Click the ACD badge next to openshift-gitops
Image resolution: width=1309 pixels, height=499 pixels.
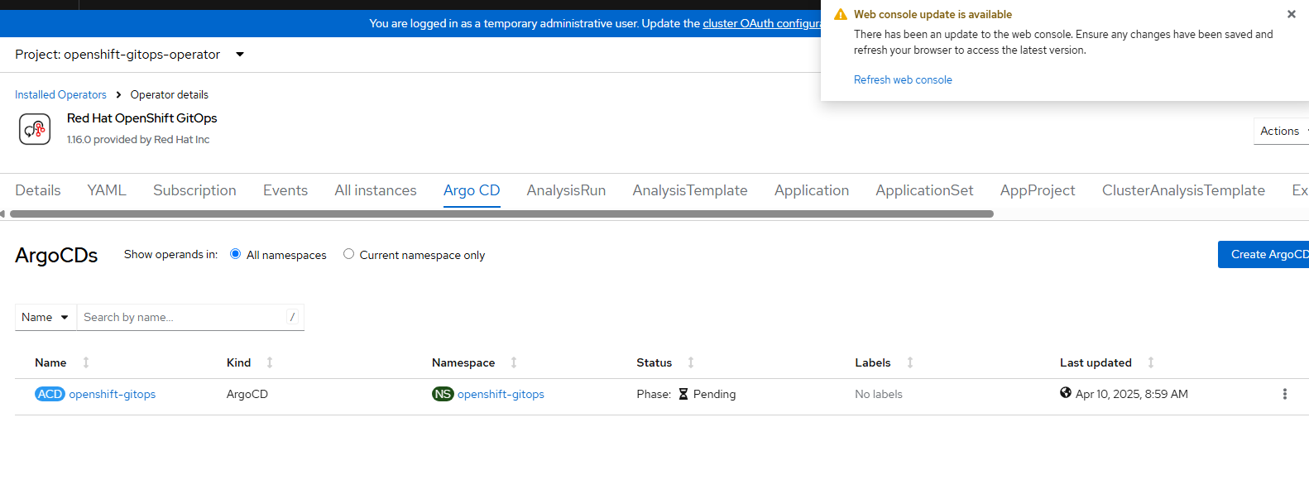50,394
